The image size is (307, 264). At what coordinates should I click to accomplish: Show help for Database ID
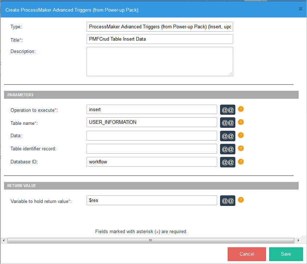tap(241, 162)
